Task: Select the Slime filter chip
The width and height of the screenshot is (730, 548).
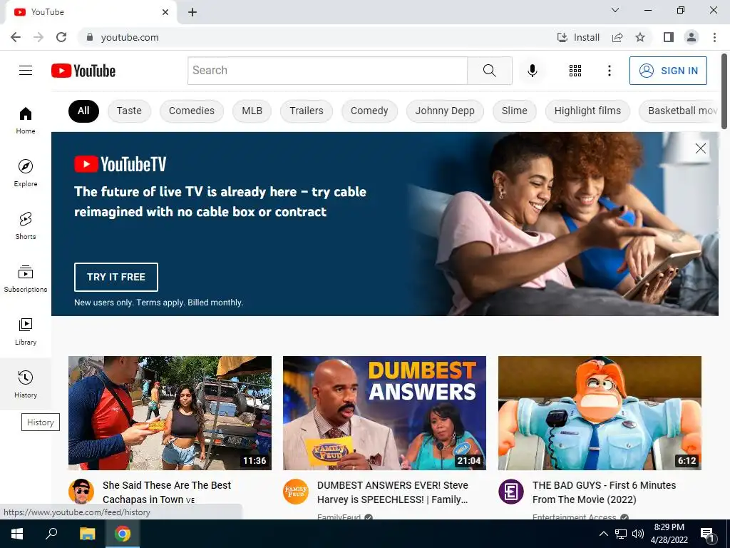Action: pyautogui.click(x=515, y=111)
